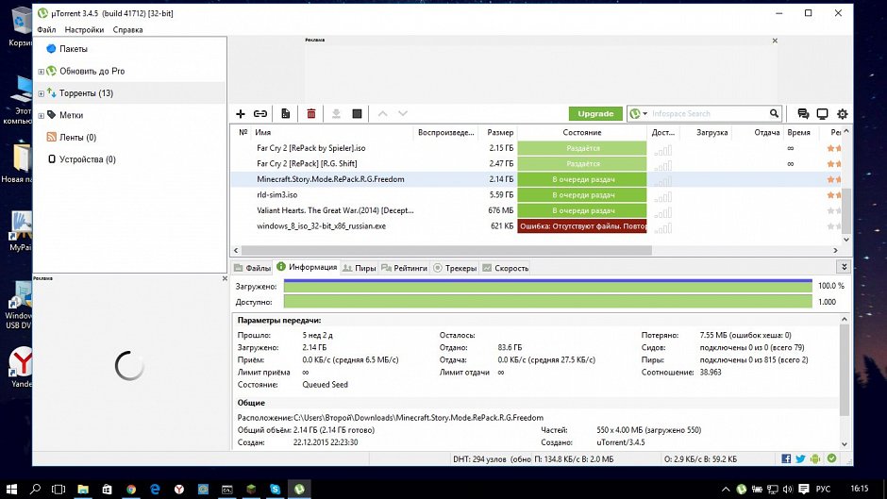Viewport: 887px width, 499px height.
Task: Open Chrome from the taskbar
Action: click(131, 489)
